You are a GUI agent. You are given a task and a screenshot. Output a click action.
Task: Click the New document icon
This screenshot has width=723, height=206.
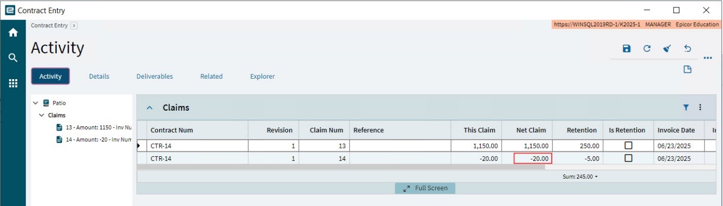(687, 69)
